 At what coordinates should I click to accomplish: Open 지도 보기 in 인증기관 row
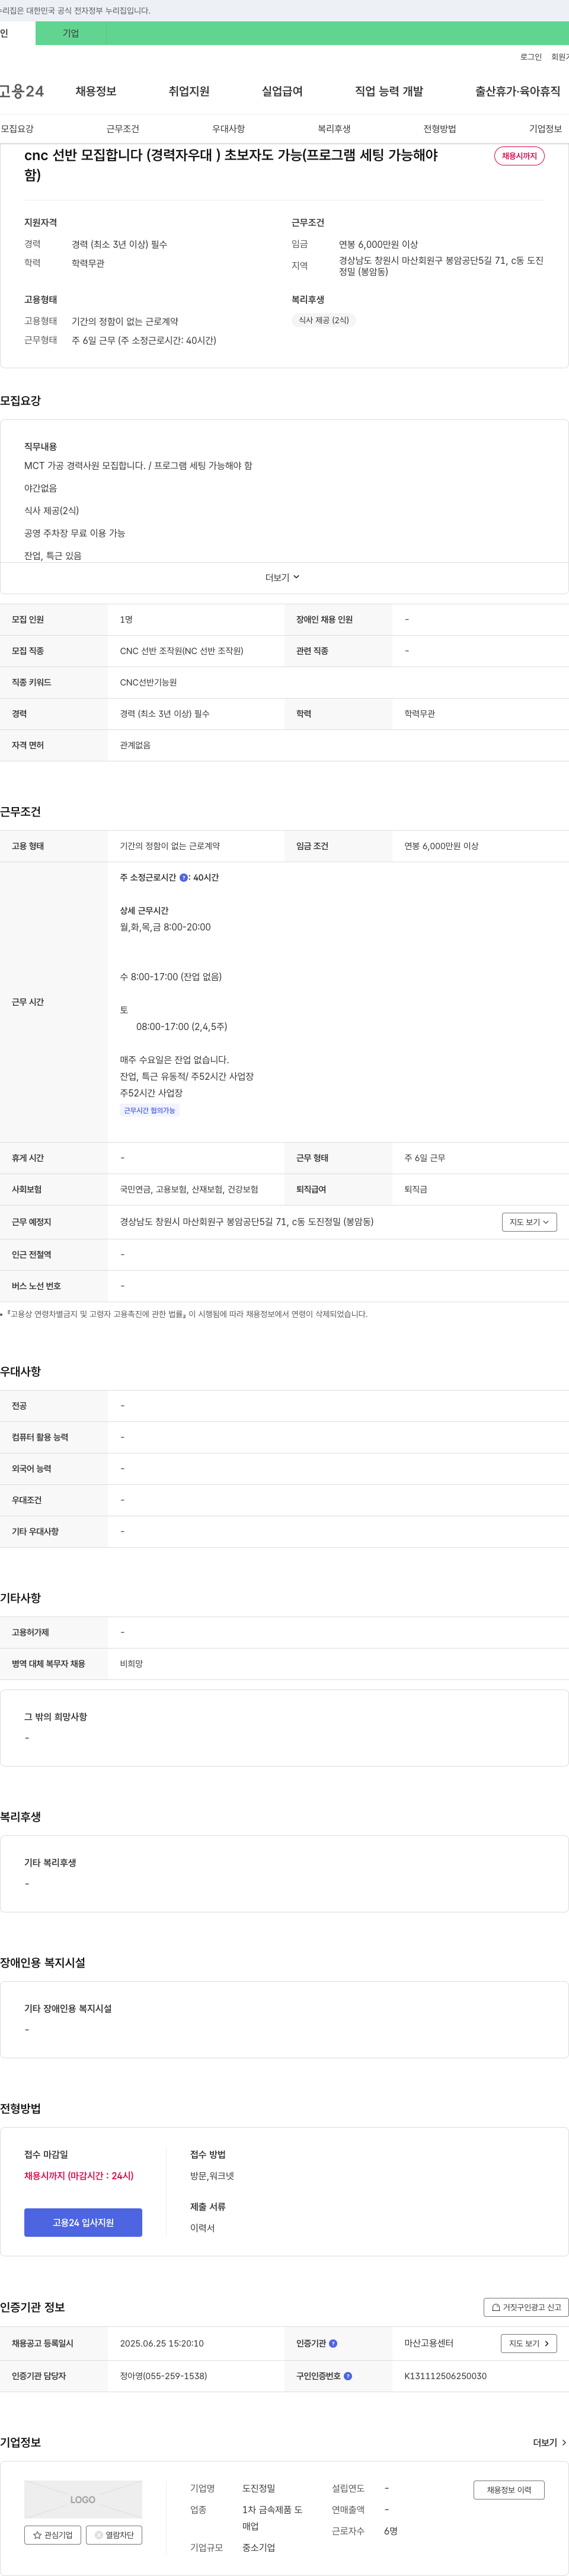[529, 2343]
